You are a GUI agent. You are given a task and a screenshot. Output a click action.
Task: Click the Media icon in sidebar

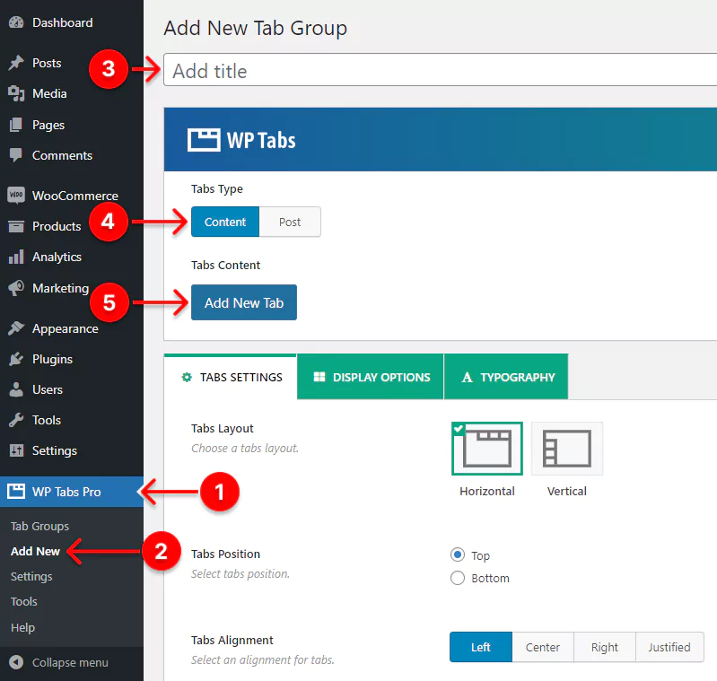click(16, 93)
